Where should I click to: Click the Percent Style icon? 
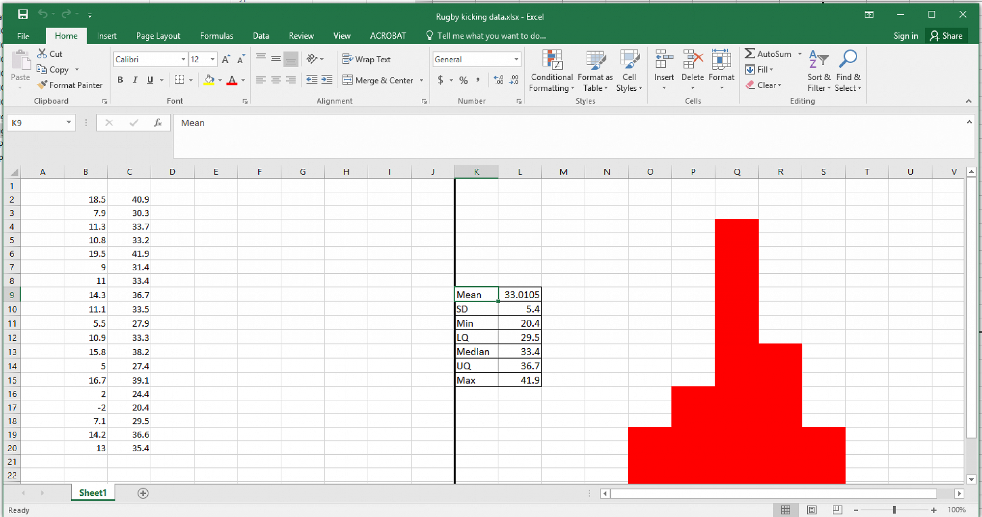463,80
